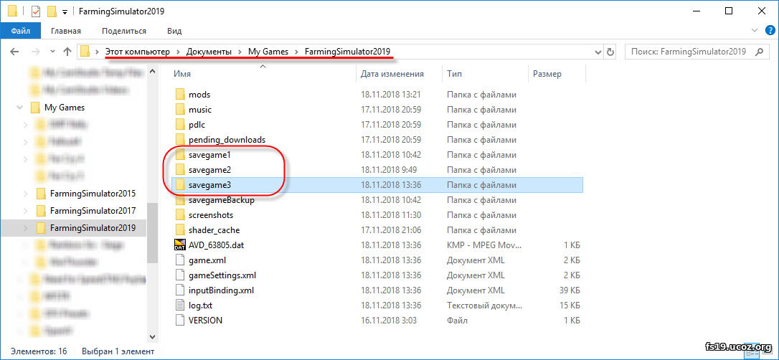
Task: Click My Games breadcrumb in address bar
Action: pos(268,51)
